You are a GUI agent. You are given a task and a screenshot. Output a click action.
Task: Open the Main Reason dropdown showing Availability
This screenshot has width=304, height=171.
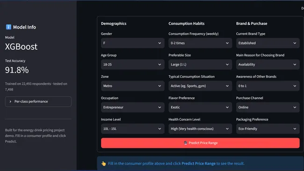click(x=268, y=64)
